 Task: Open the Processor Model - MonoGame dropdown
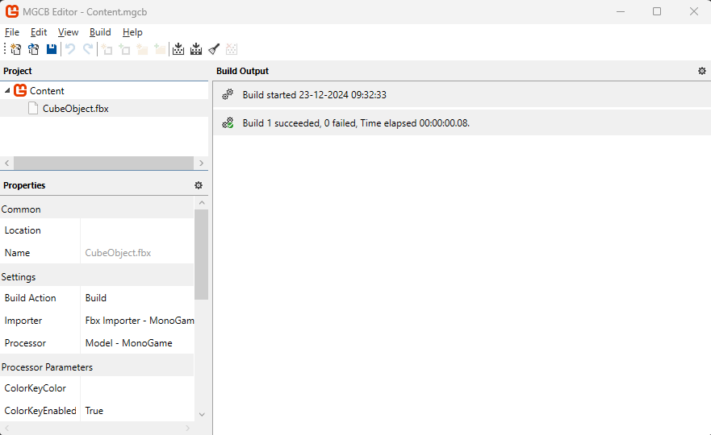point(137,343)
